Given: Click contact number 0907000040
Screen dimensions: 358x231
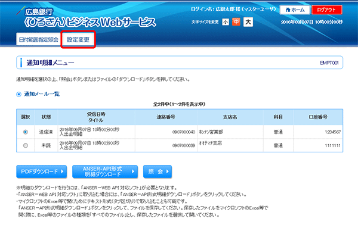Looking at the screenshot, I should click(184, 132).
